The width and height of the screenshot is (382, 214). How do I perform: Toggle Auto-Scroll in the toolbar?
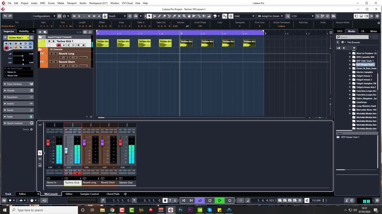pyautogui.click(x=136, y=16)
